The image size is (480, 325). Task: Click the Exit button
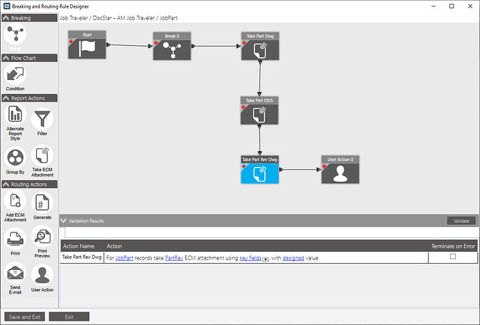pos(69,317)
